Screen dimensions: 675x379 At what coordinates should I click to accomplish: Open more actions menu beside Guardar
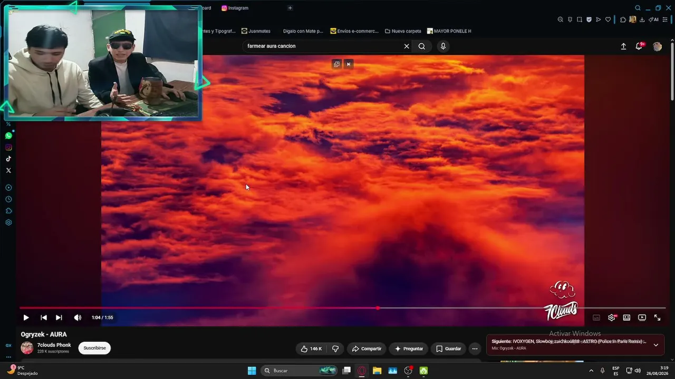(x=475, y=348)
